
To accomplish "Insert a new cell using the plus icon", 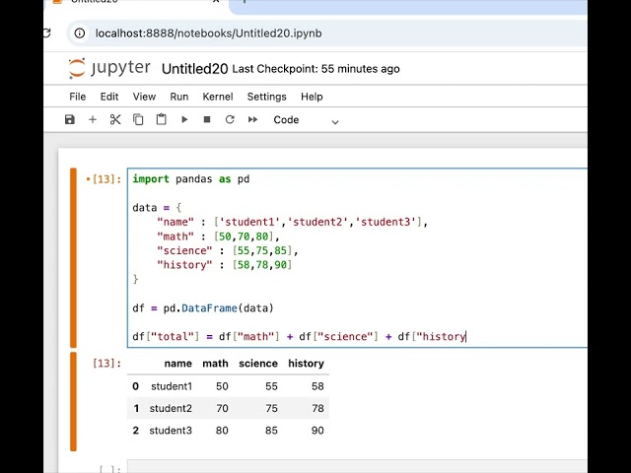I will click(93, 119).
